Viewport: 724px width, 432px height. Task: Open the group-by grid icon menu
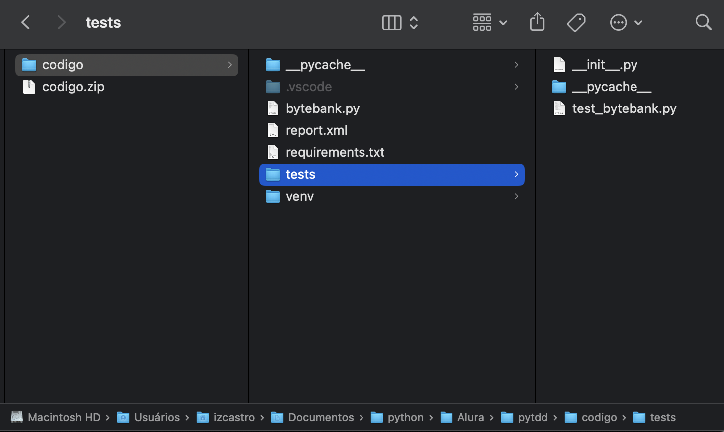point(482,22)
